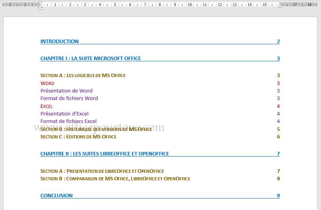Select page number 2 next to Introduction
The width and height of the screenshot is (321, 210).
[x=278, y=42]
